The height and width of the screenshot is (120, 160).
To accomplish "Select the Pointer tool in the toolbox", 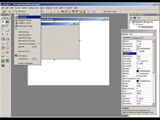I will click(3, 22).
